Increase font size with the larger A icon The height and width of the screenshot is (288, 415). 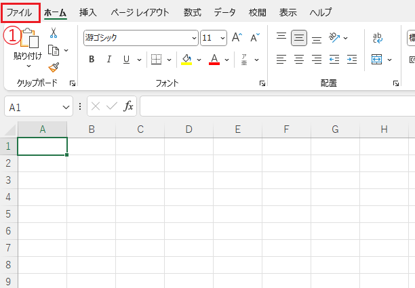(237, 37)
